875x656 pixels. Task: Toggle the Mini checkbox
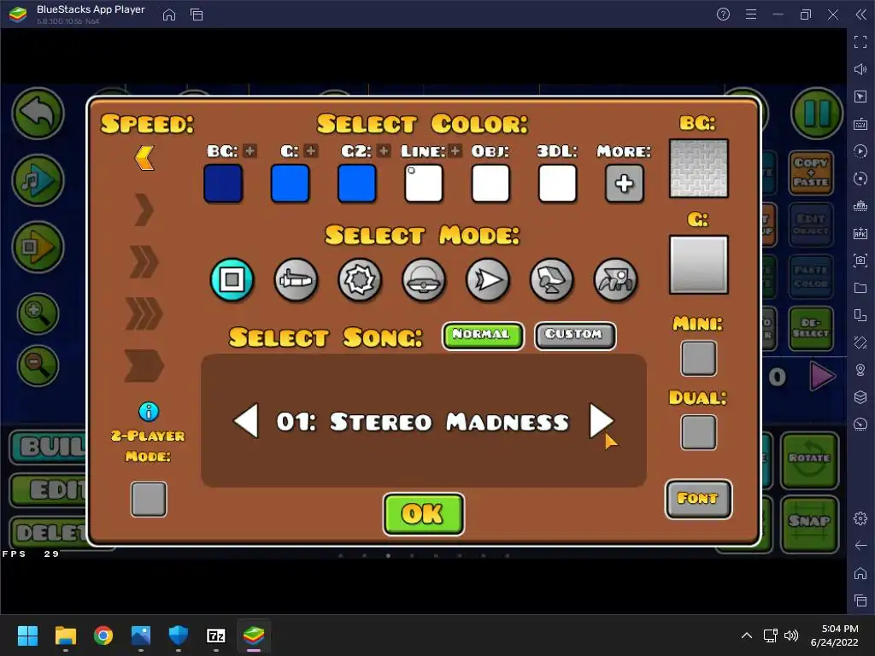[698, 358]
